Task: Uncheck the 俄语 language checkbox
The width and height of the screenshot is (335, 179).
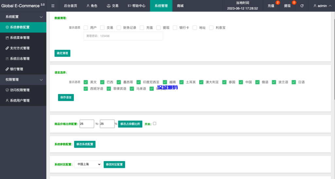Action: 257,82
